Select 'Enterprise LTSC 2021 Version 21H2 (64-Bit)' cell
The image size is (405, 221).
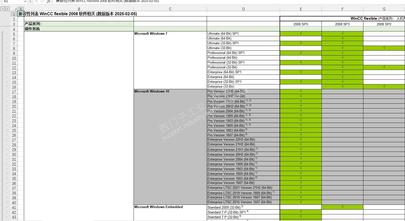pos(243,188)
